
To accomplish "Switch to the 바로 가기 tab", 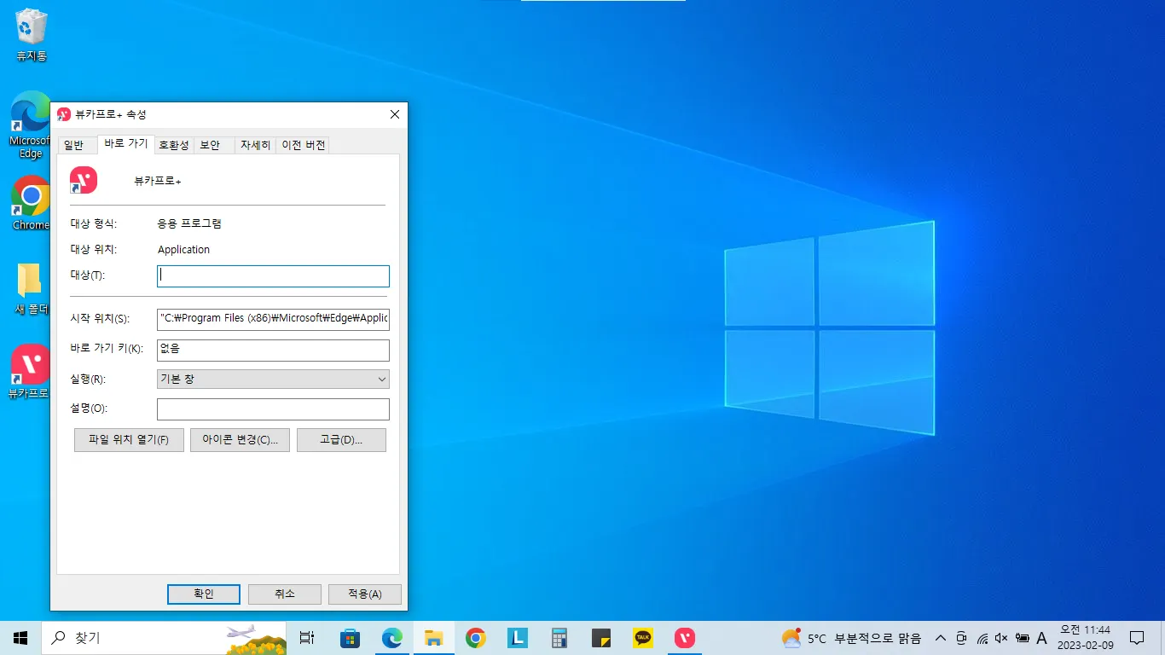I will 126,143.
